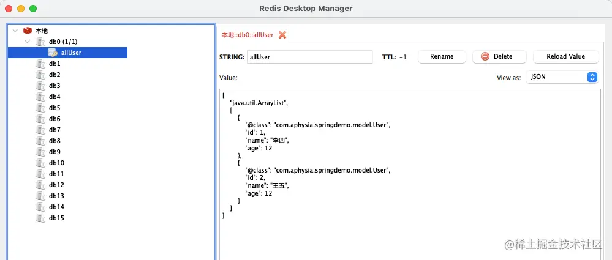Select the db11 label in tree

[56, 174]
